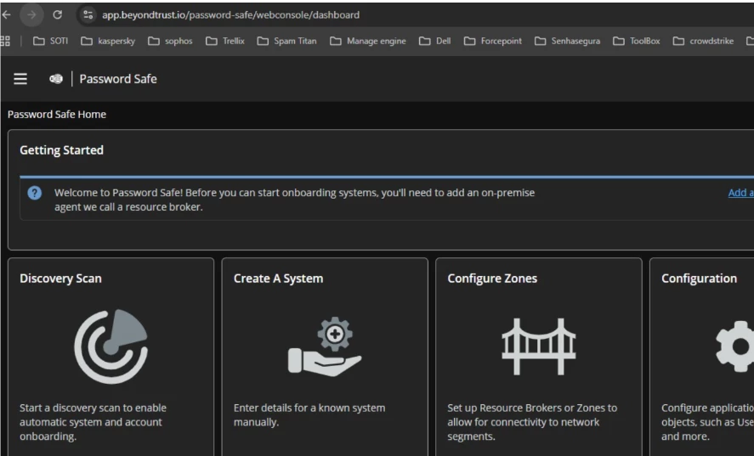Open the kaspersky bookmark folder
The width and height of the screenshot is (754, 456).
[x=108, y=41]
